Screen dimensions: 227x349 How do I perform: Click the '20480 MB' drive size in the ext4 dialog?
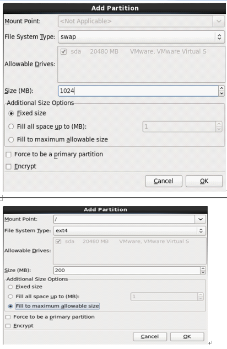(x=95, y=241)
